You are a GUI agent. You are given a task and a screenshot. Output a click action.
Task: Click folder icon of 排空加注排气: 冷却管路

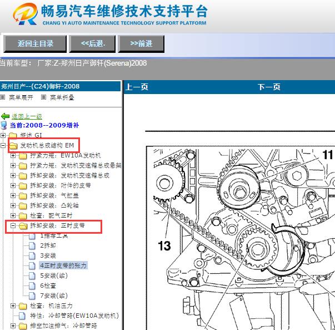click(x=23, y=326)
